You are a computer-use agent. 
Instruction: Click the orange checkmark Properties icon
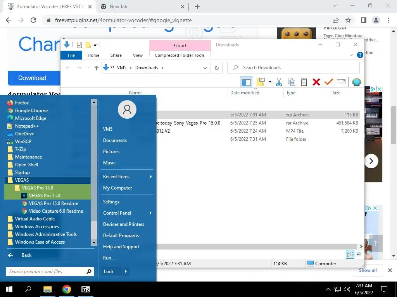329,82
